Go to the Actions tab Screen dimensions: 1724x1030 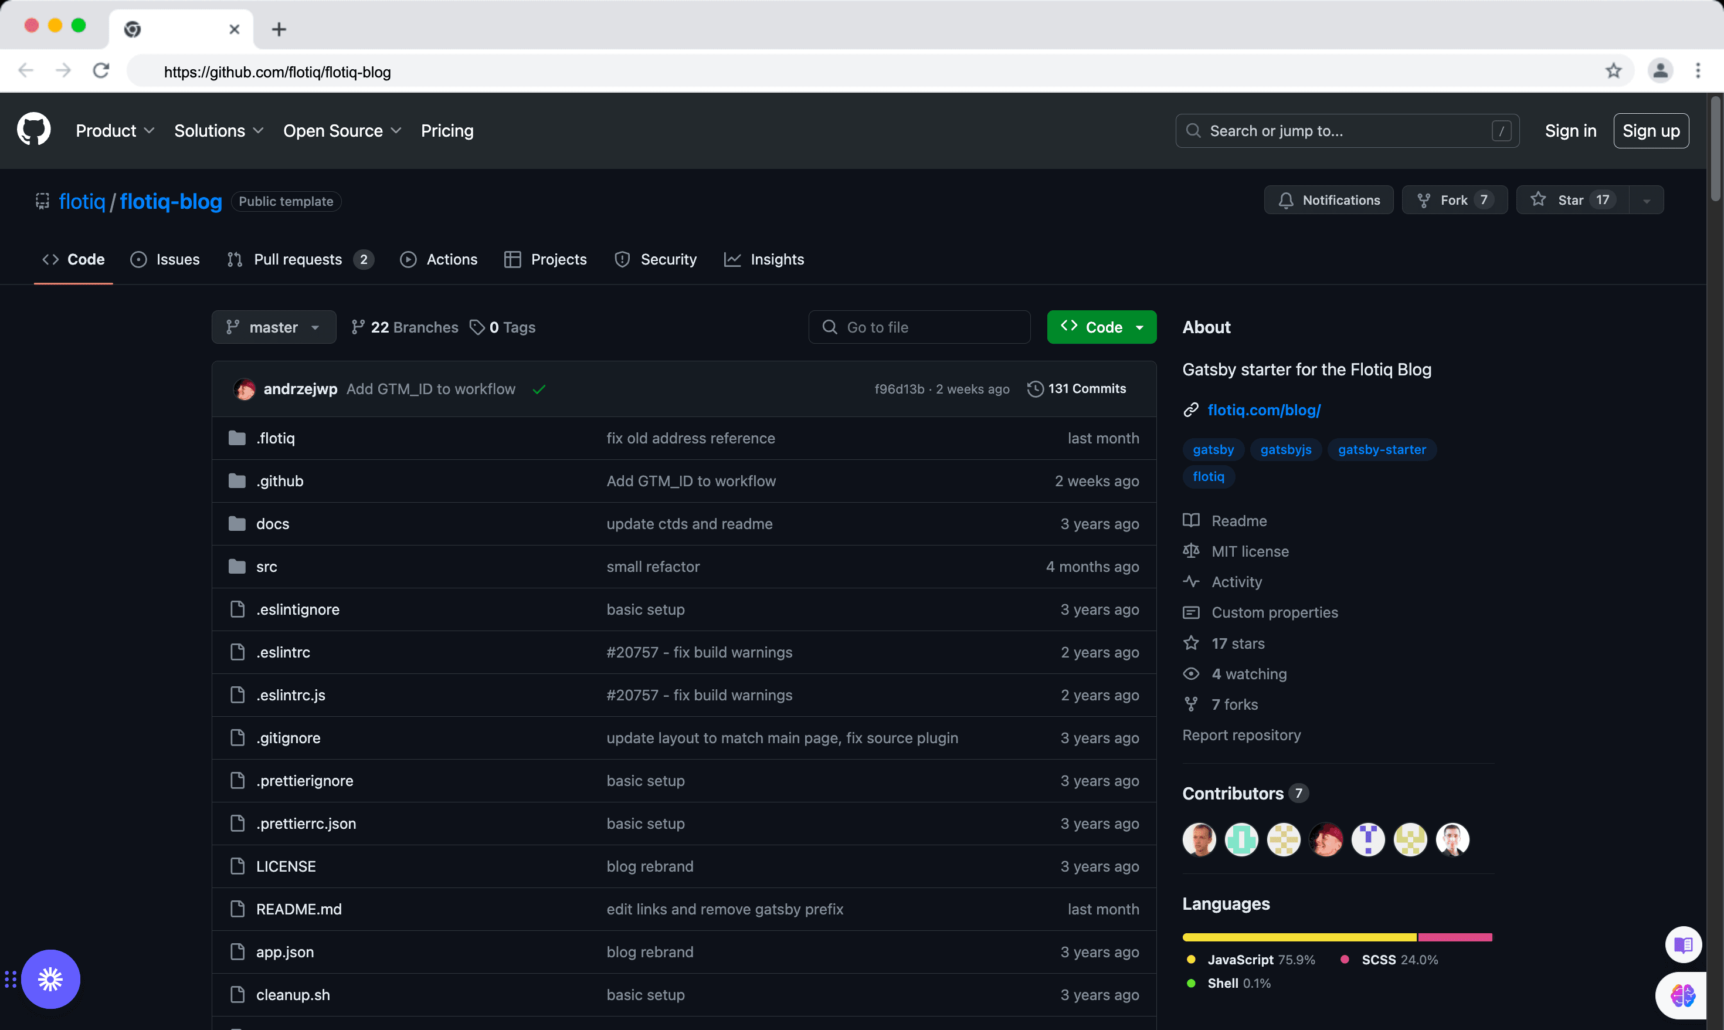pos(439,260)
